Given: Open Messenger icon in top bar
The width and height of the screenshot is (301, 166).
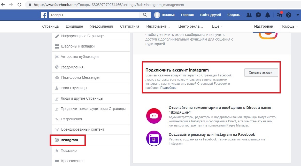Looking at the screenshot, I should (x=258, y=15).
